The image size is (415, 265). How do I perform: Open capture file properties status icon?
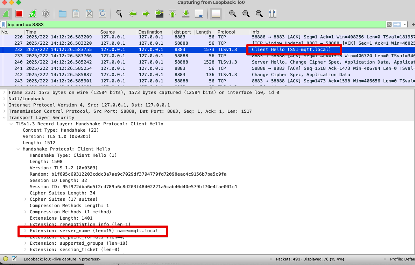point(14,259)
